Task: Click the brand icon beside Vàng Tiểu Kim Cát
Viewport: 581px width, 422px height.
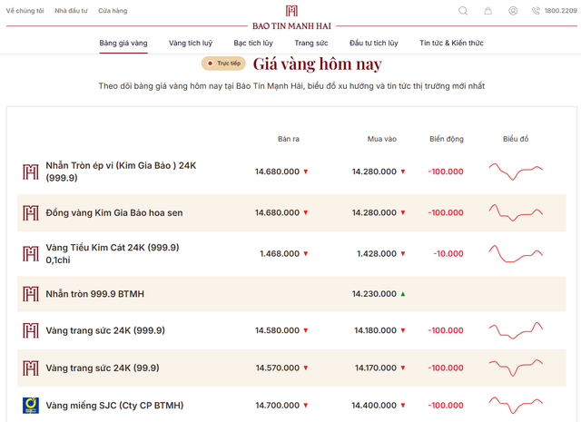Action: pos(30,254)
